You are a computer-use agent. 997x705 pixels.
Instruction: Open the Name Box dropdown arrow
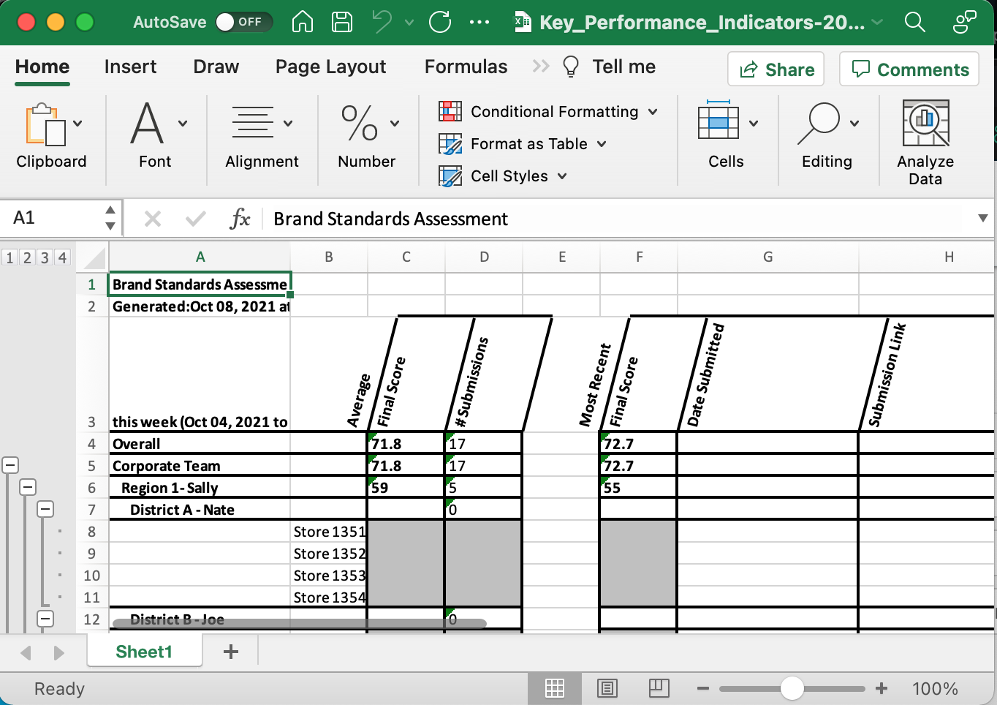[110, 218]
